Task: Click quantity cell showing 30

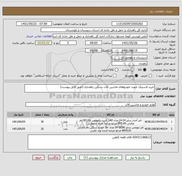Action: pyautogui.click(x=42, y=122)
